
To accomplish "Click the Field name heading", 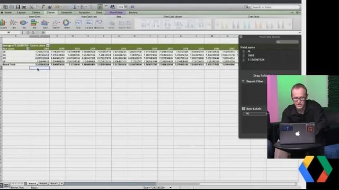I will coord(247,47).
